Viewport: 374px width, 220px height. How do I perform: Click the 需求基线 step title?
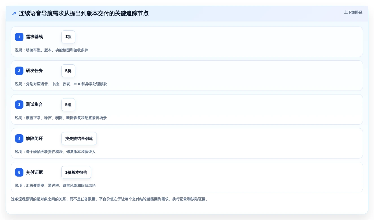pos(34,37)
